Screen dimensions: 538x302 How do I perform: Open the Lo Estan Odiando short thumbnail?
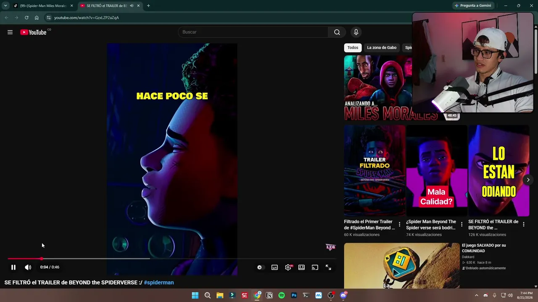[498, 170]
